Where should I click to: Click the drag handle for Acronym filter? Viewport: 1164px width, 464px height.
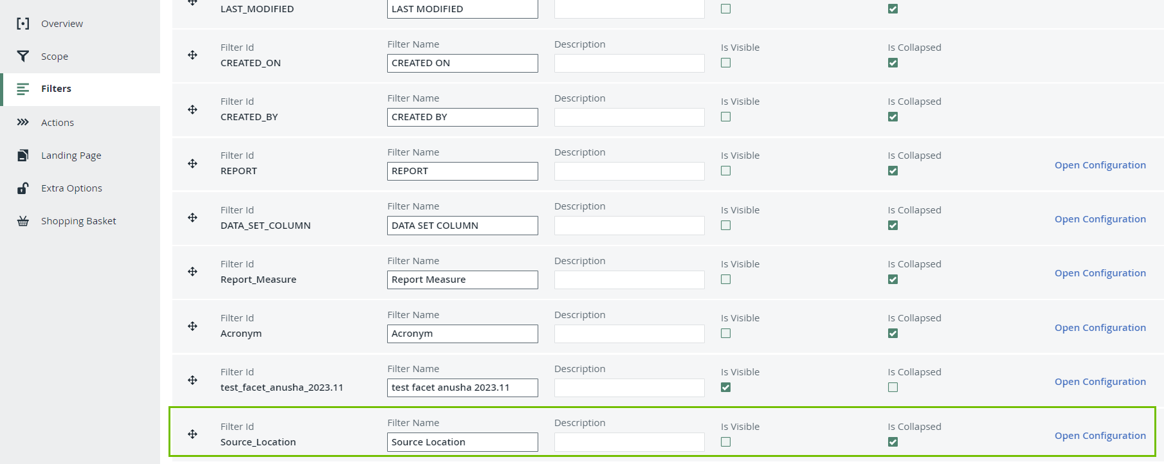coord(192,326)
